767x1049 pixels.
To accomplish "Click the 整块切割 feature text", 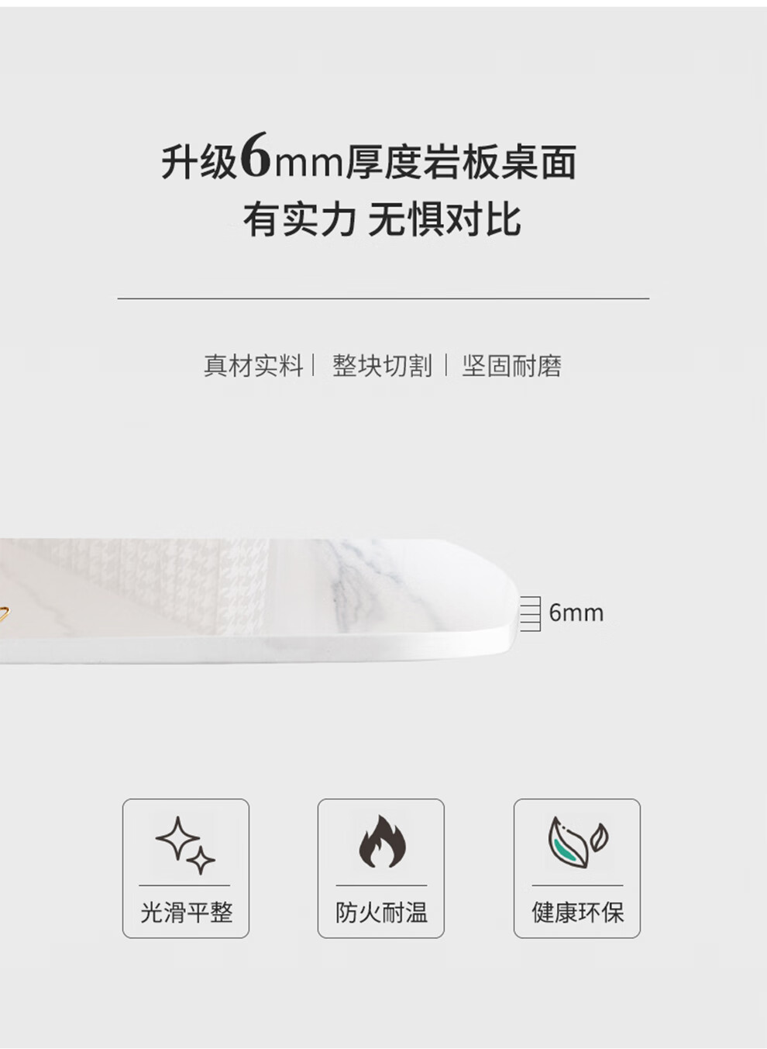I will click(x=382, y=365).
